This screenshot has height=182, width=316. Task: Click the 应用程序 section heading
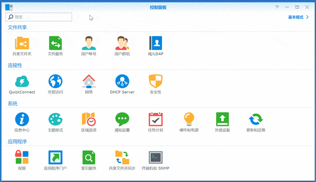pos(17,142)
